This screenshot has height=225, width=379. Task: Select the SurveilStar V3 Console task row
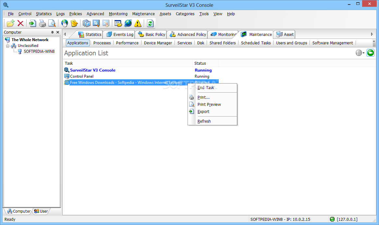coord(141,70)
